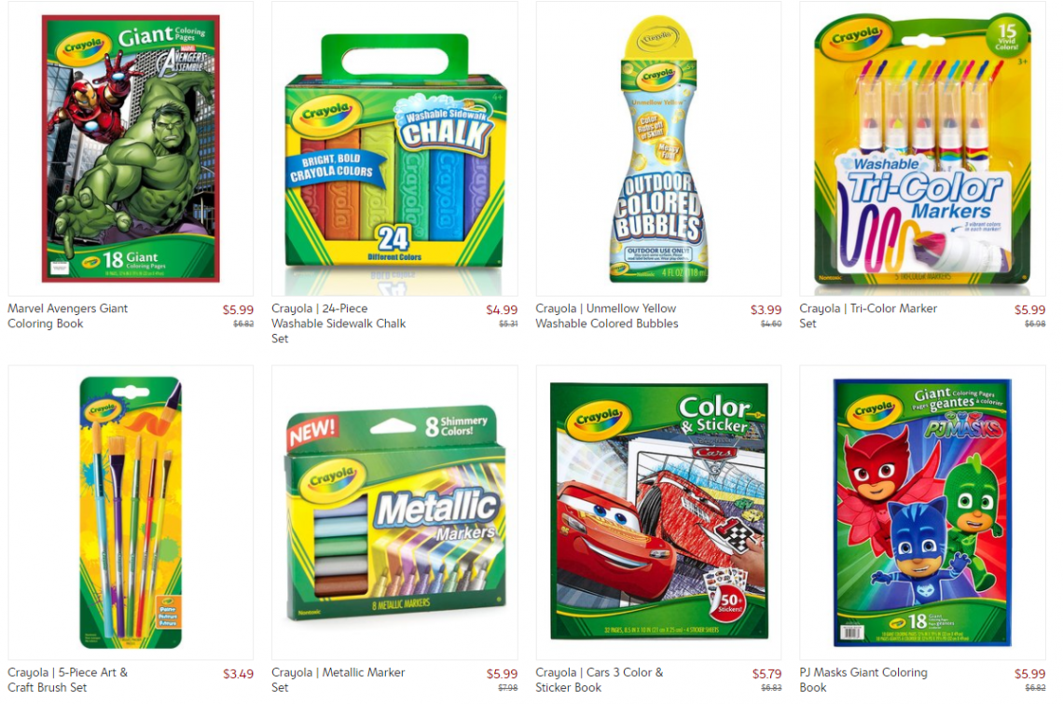Viewport: 1063px width, 704px height.
Task: Open the Metallic Markers box image
Action: pyautogui.click(x=394, y=514)
